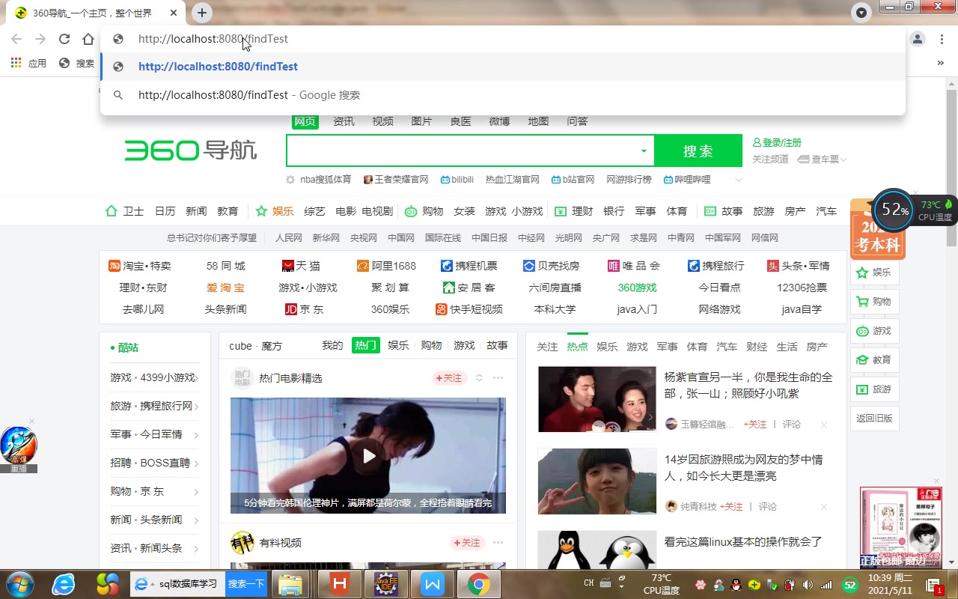The width and height of the screenshot is (958, 599).
Task: Open the 携程机票 site link
Action: [x=469, y=266]
